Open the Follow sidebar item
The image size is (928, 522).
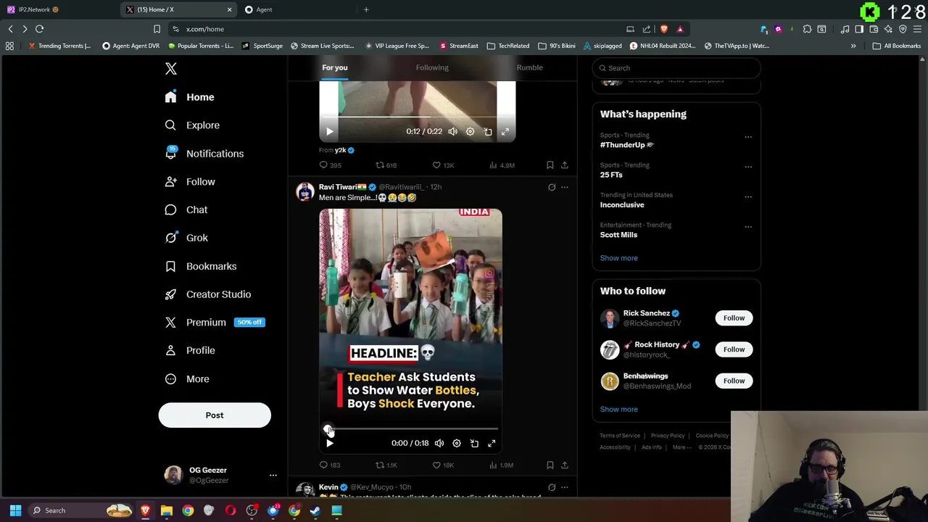(190, 182)
